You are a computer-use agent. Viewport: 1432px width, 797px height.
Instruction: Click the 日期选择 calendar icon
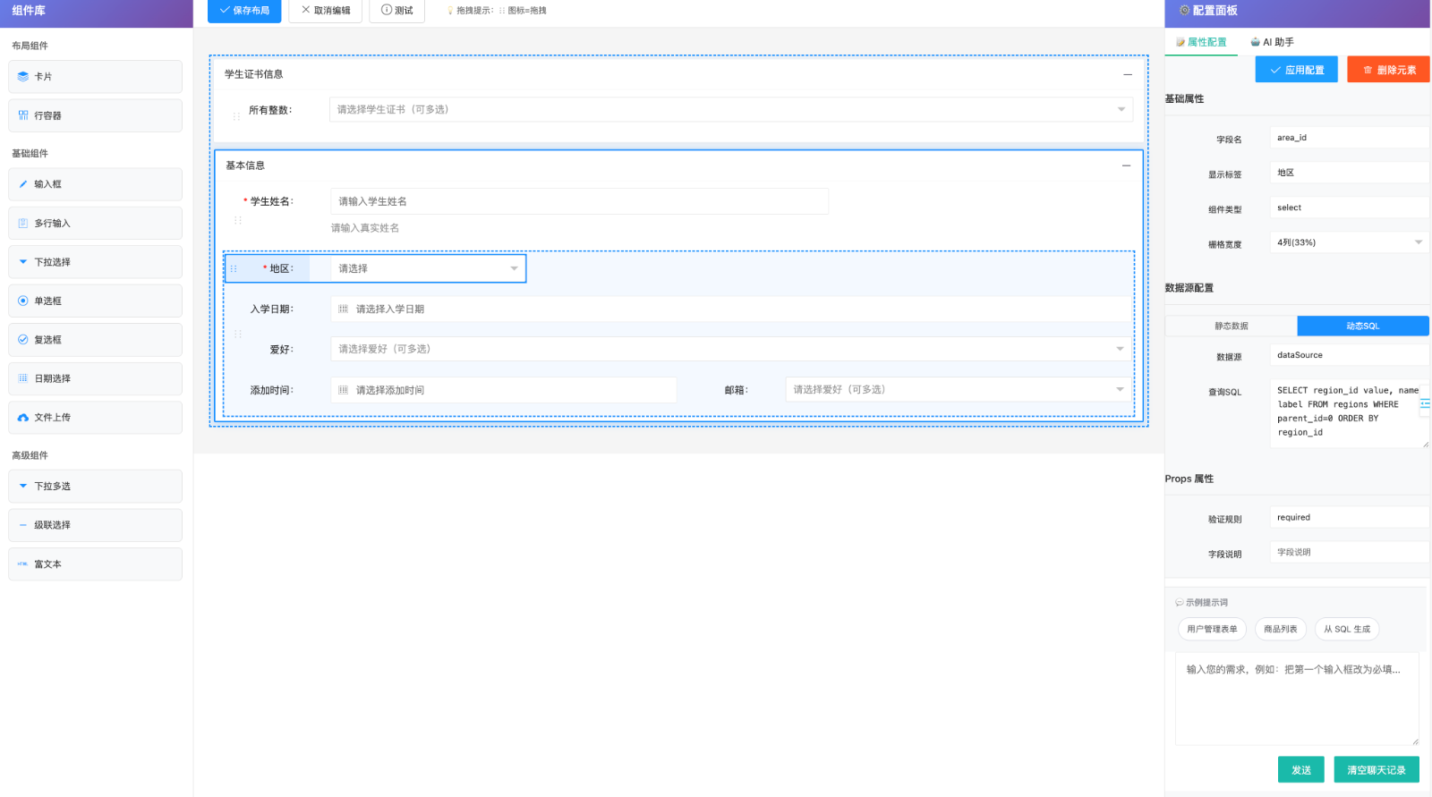[23, 378]
